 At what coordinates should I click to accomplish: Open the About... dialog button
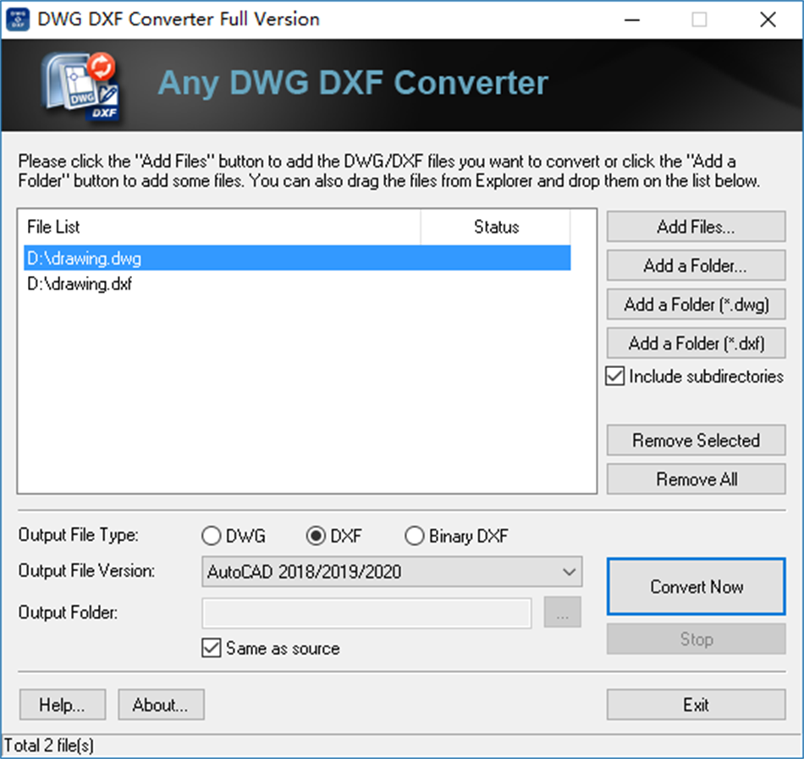[x=161, y=705]
